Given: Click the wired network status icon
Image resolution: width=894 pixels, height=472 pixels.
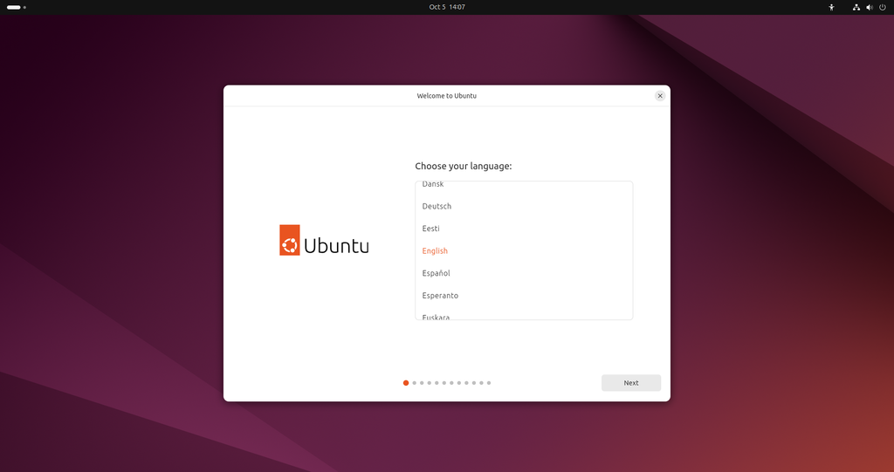Looking at the screenshot, I should click(856, 7).
